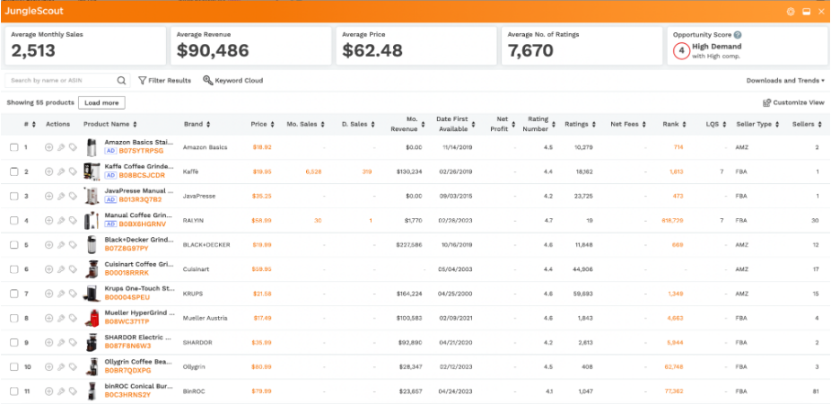
Task: Select the checkbox for row 7 Krups
Action: pyautogui.click(x=13, y=294)
